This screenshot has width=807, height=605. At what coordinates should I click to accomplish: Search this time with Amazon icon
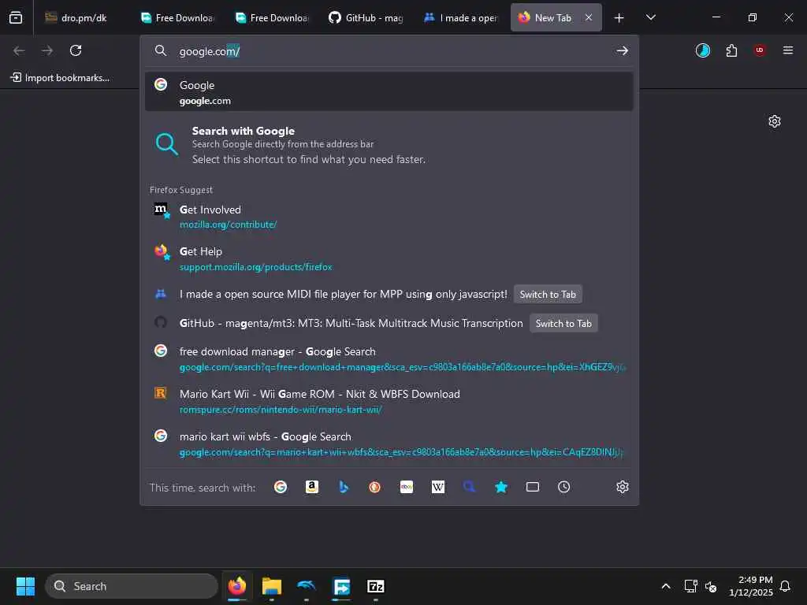tap(312, 487)
